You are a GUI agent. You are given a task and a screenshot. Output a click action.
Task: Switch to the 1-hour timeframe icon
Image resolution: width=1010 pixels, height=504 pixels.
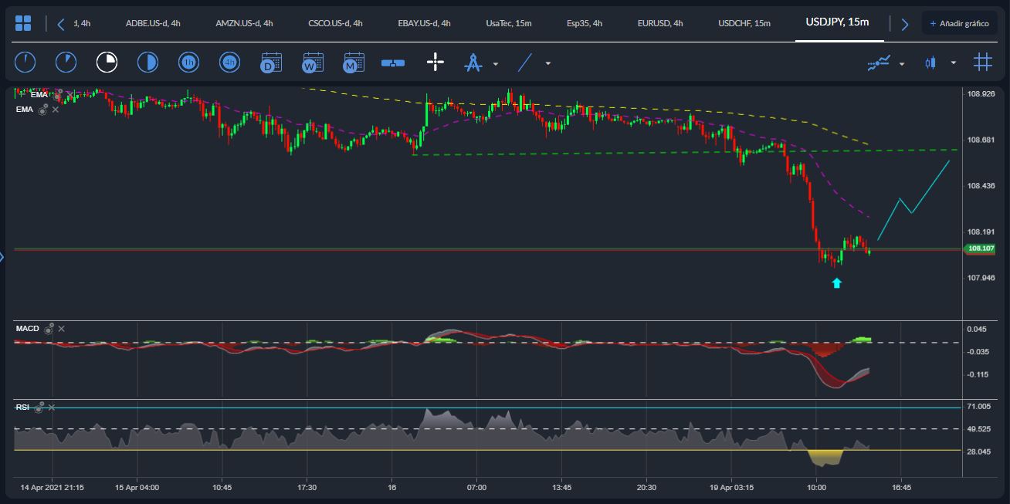coord(188,62)
